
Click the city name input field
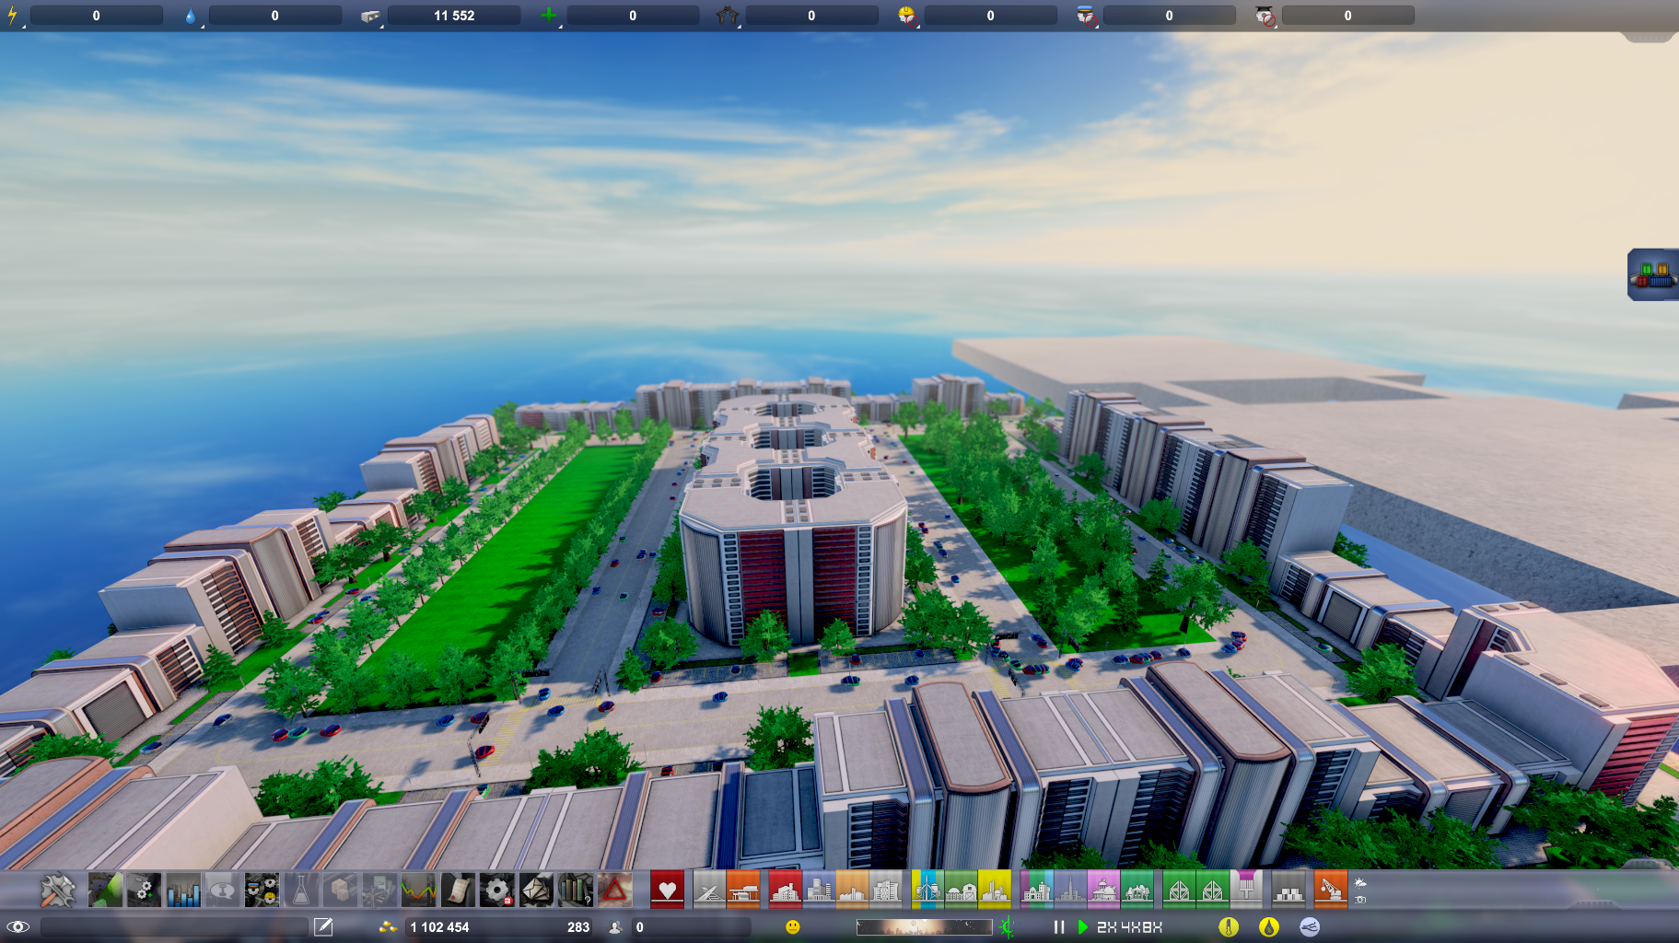tap(174, 927)
